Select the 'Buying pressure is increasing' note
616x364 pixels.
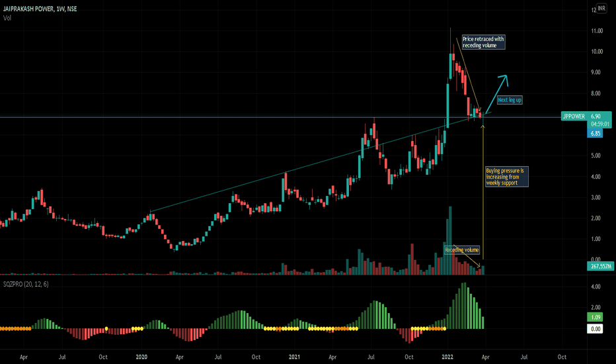click(x=506, y=177)
